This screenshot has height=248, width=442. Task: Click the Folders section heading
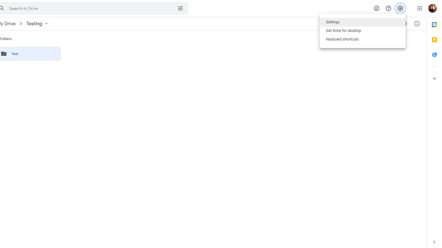(x=6, y=39)
